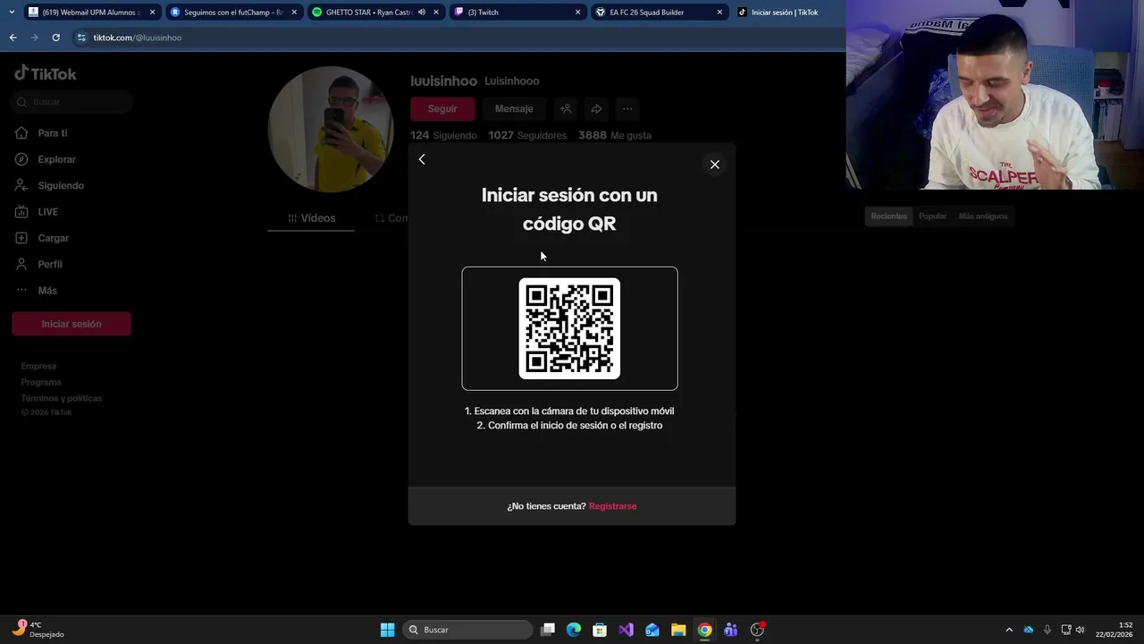Click the taskbar Buscar search box
Viewport: 1144px width, 644px height.
pos(467,630)
